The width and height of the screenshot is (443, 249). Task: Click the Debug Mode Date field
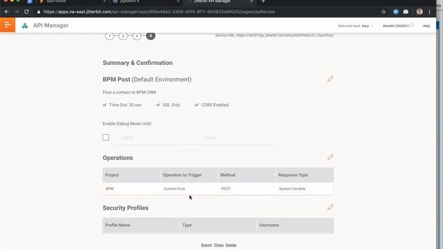tap(153, 138)
